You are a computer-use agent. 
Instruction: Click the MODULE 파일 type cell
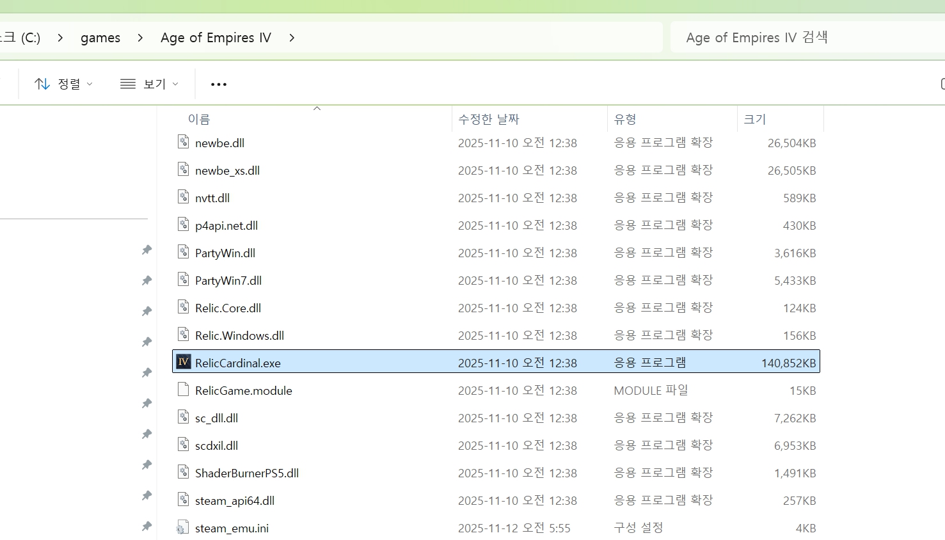(651, 390)
